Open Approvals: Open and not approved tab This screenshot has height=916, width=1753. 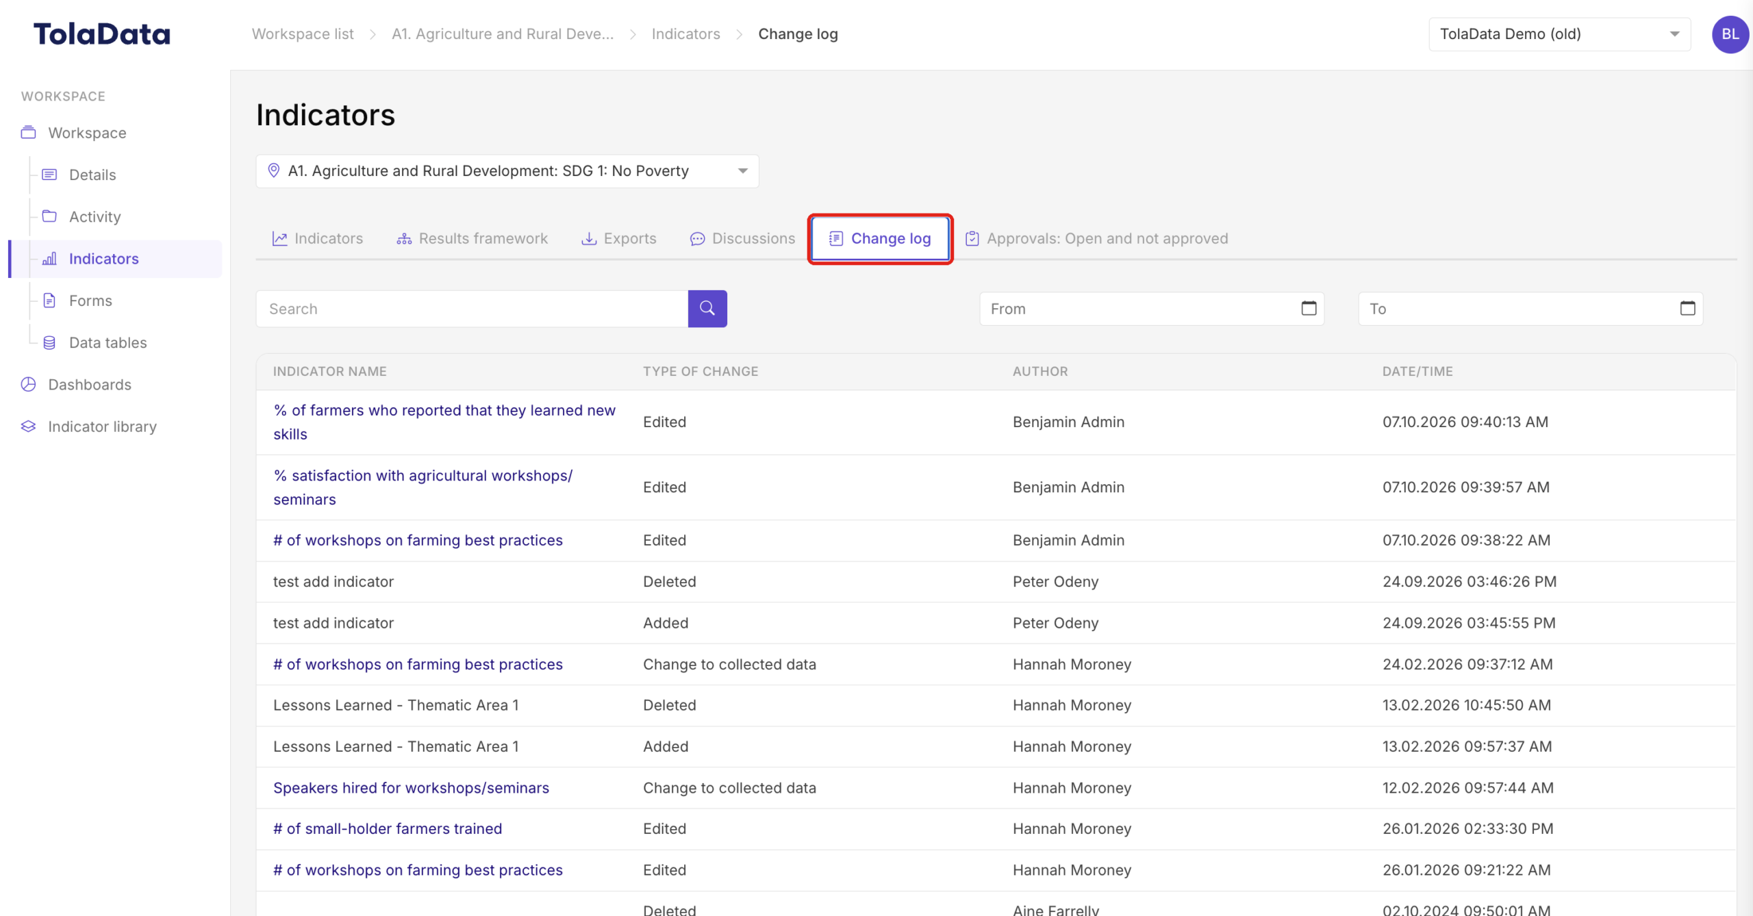pos(1096,238)
